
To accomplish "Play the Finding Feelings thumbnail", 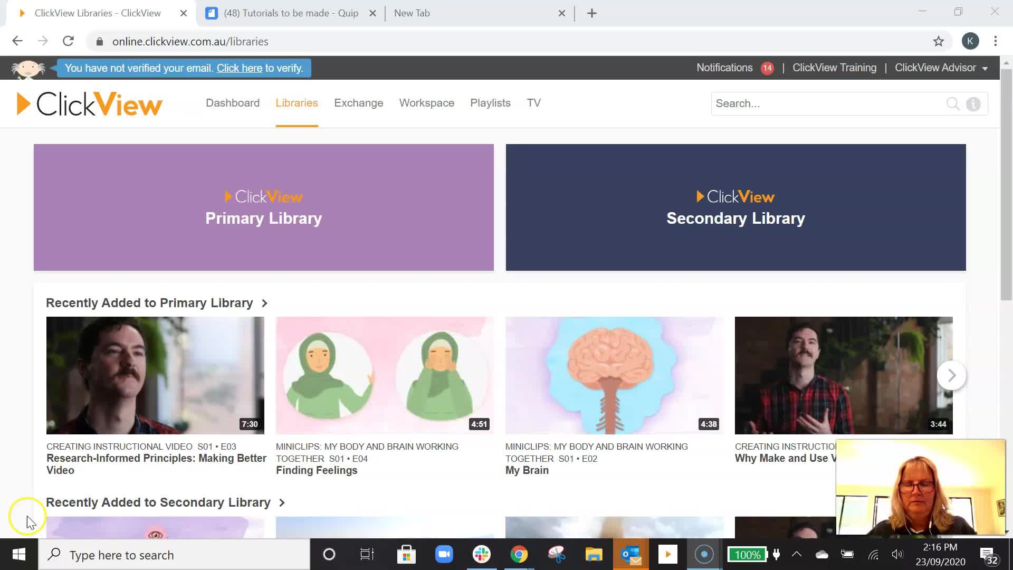I will (385, 375).
